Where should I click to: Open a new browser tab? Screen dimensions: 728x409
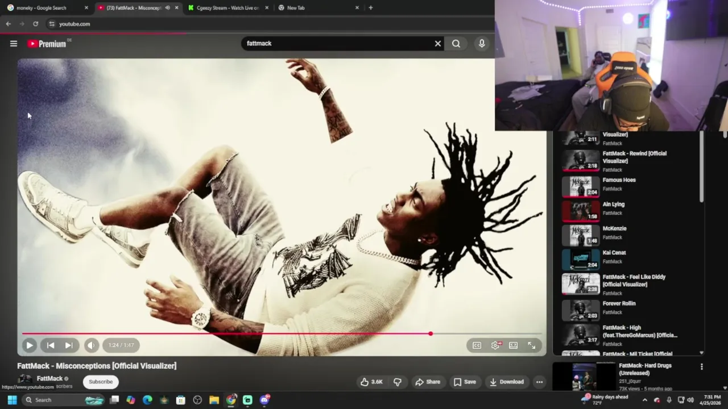[x=370, y=8]
